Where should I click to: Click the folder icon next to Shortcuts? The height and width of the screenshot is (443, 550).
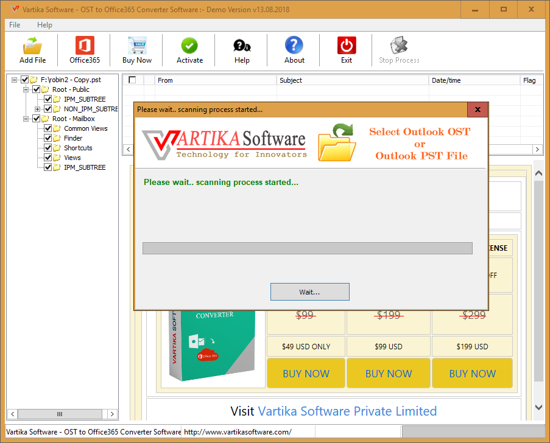(x=57, y=148)
